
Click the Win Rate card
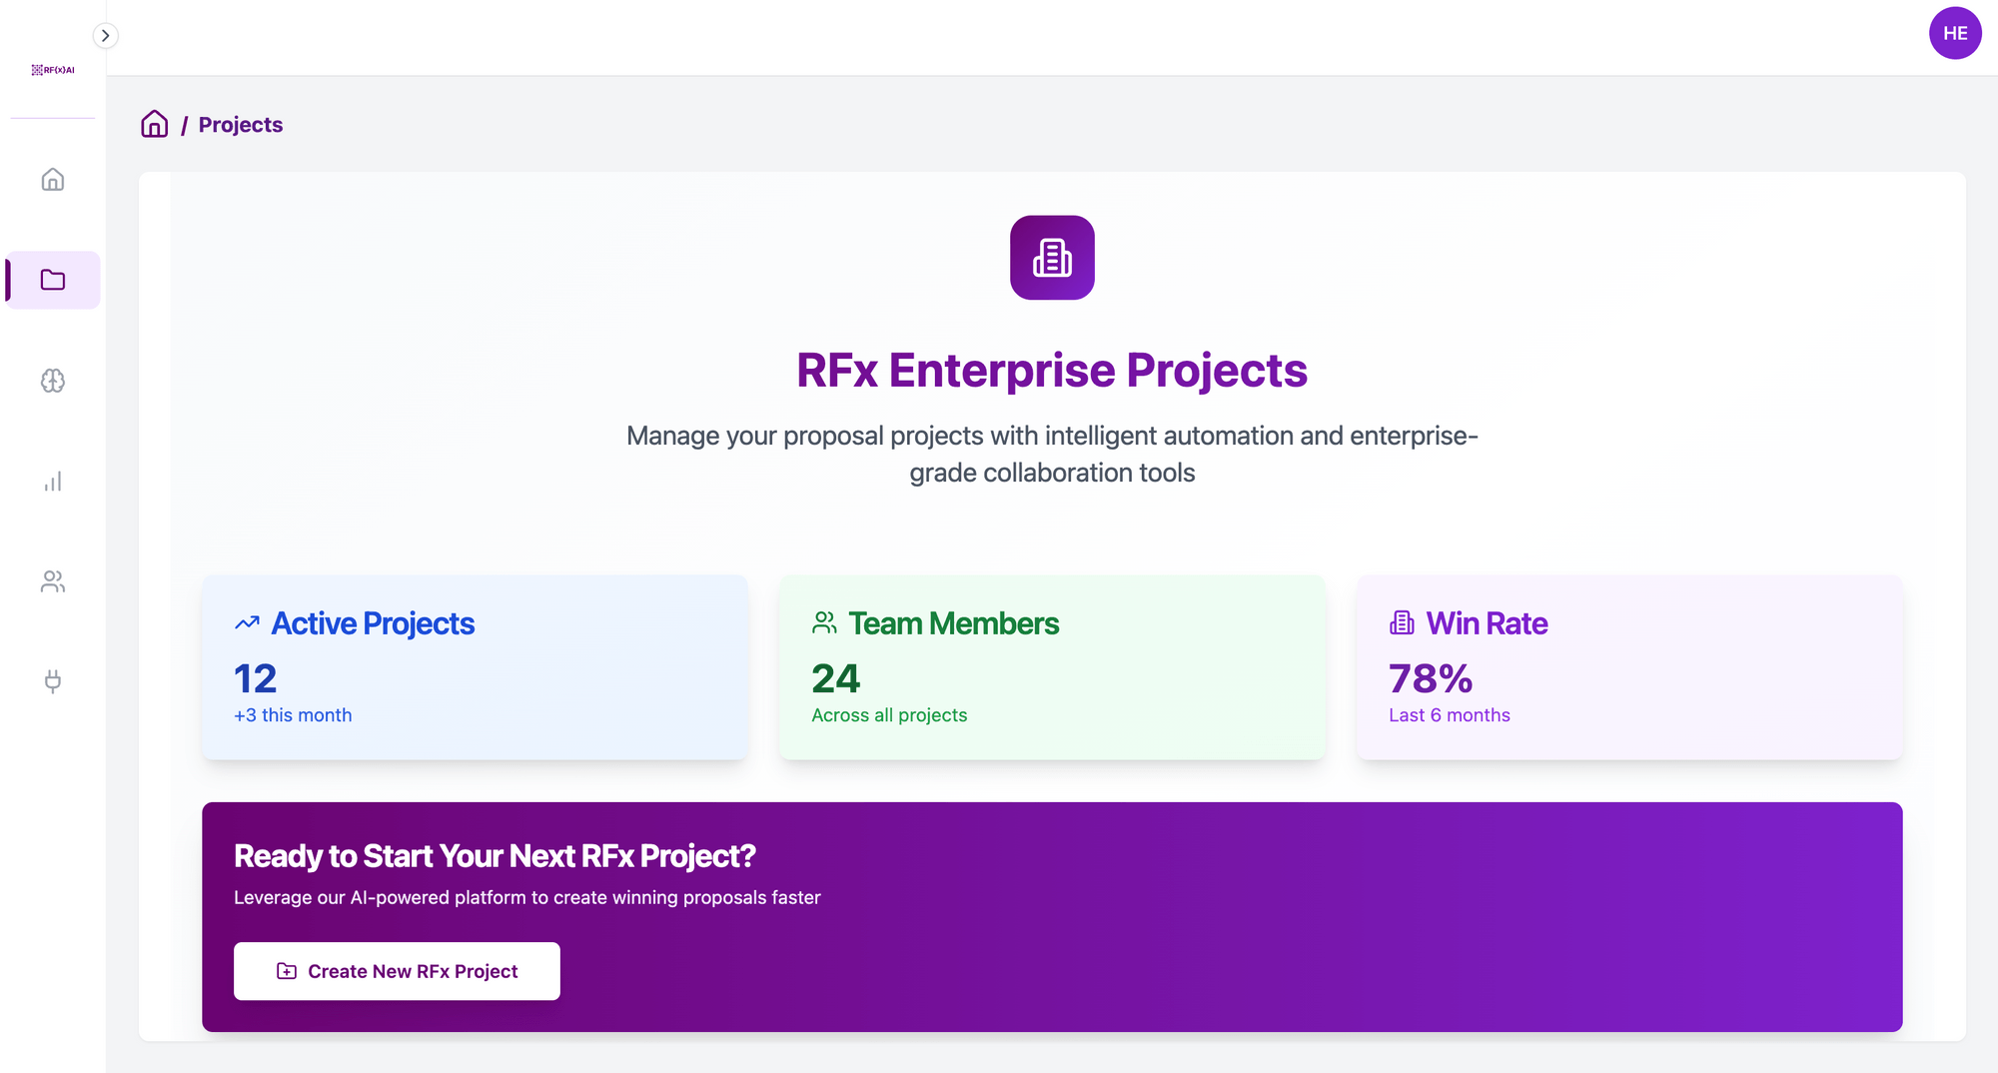point(1628,666)
